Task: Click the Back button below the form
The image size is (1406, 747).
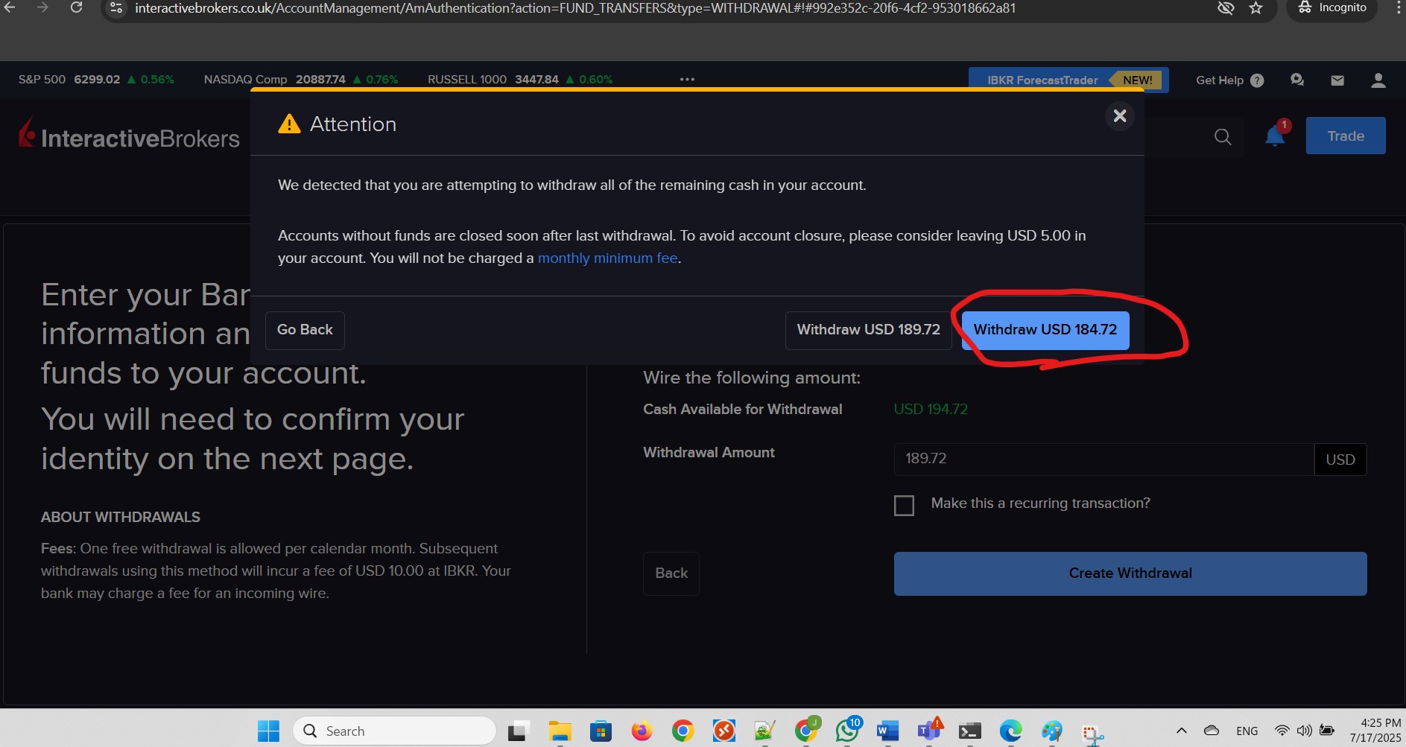Action: coord(671,573)
